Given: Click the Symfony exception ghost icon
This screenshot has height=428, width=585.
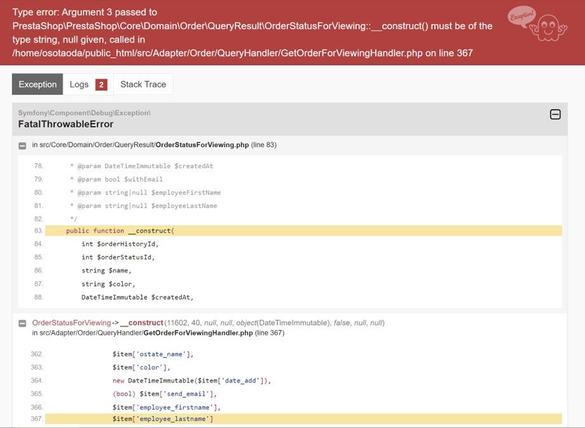Looking at the screenshot, I should tap(537, 24).
